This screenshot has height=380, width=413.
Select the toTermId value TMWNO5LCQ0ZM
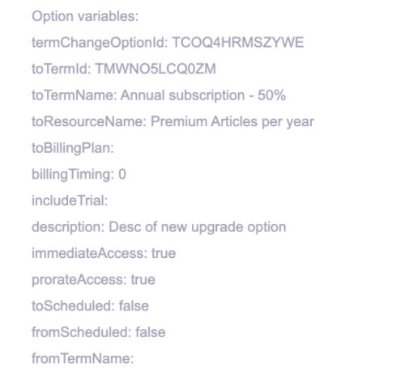point(155,69)
